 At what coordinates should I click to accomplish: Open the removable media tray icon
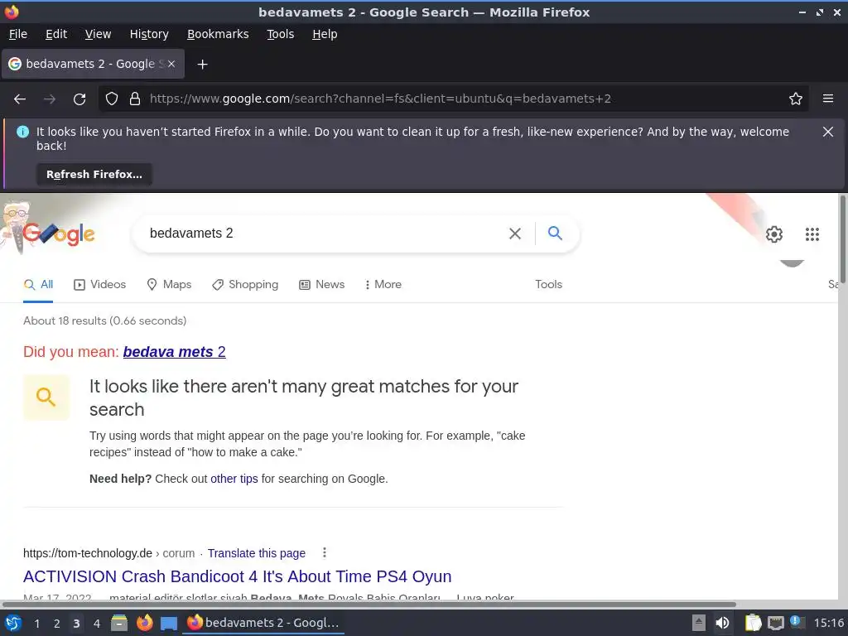pos(699,623)
